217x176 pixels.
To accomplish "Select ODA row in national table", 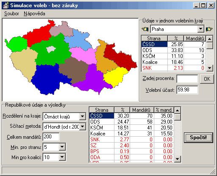I will 131,157.
